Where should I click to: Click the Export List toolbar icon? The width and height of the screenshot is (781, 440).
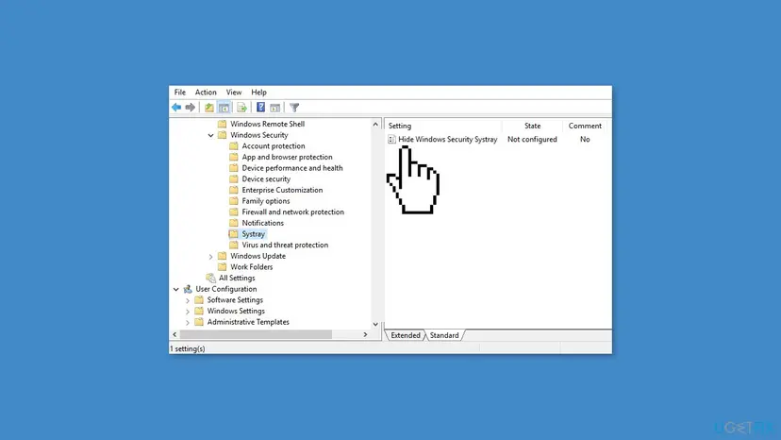pyautogui.click(x=241, y=108)
